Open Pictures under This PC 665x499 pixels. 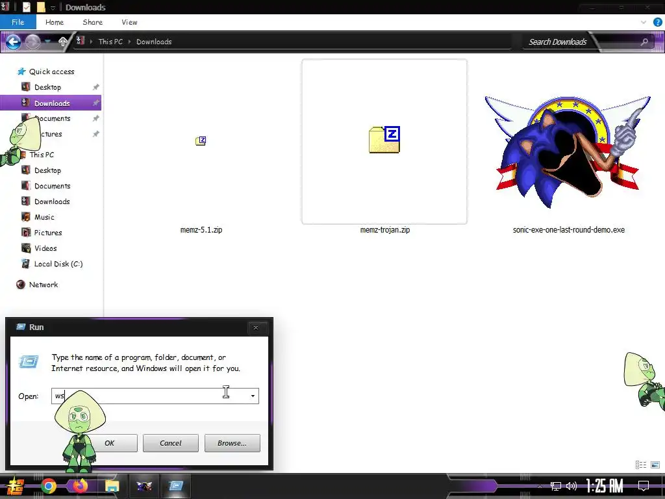48,233
